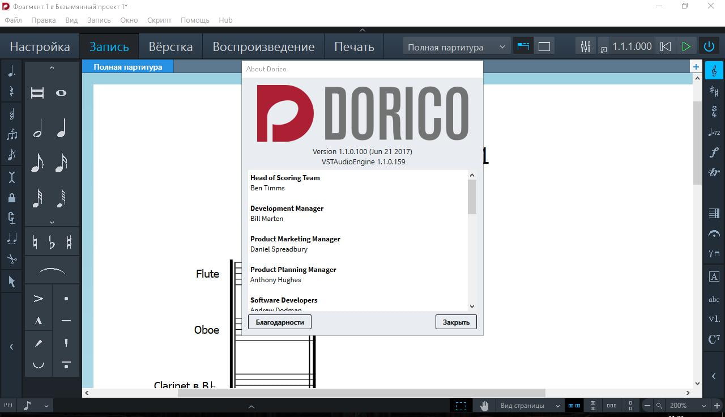Image resolution: width=725 pixels, height=417 pixels.
Task: Open the Time Signatures panel
Action: click(714, 112)
